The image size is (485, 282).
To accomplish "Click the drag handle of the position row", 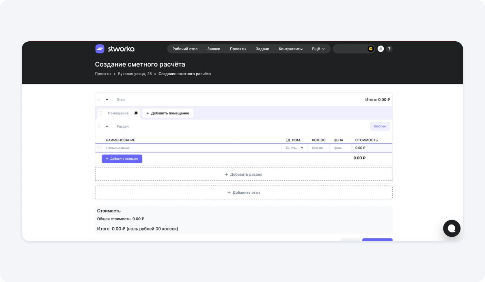I will tap(98, 148).
